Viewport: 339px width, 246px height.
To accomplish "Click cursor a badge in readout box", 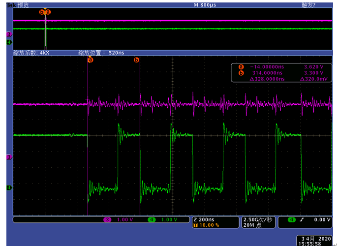I will pos(241,67).
